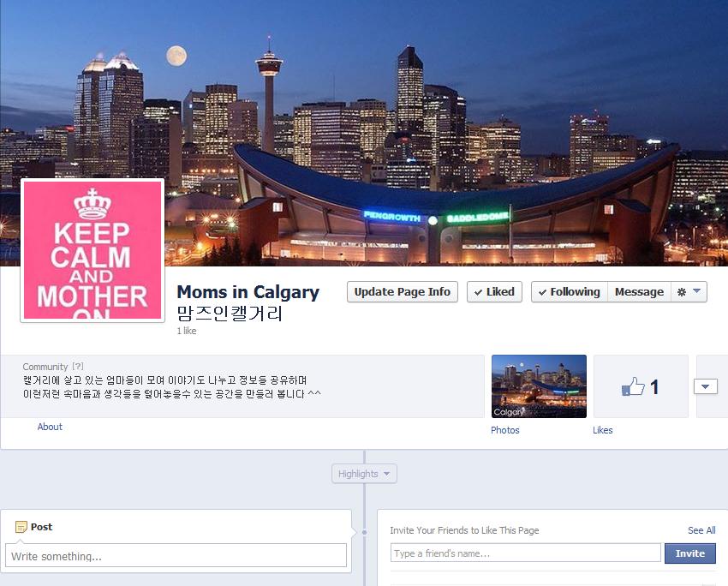Click Update Page Info button
The width and height of the screenshot is (728, 586).
(403, 292)
